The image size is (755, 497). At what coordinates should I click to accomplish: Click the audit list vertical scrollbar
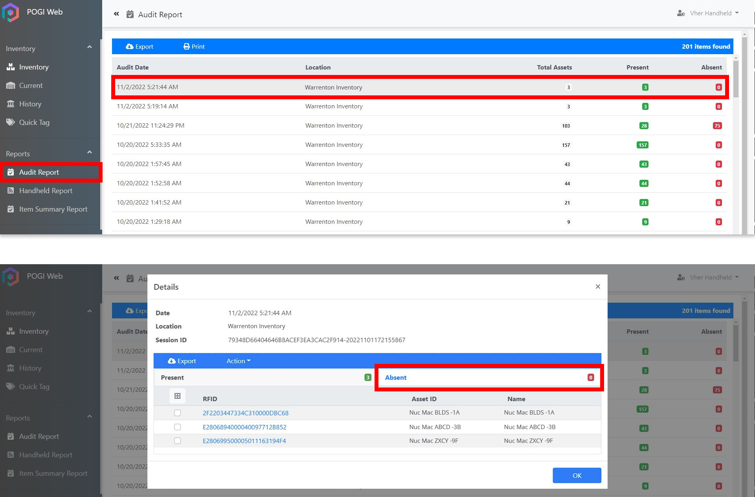(x=736, y=79)
